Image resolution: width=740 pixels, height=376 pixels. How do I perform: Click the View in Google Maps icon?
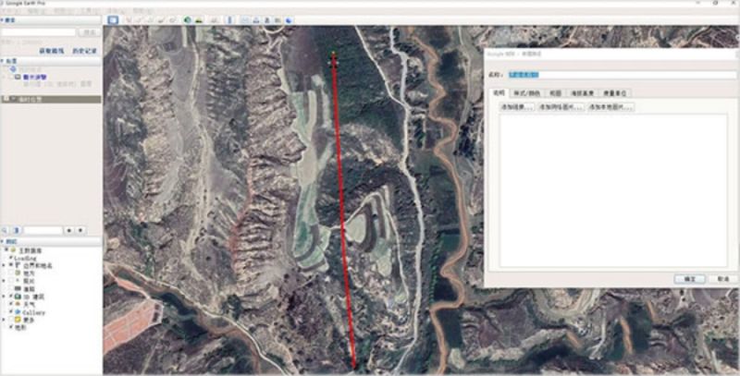tap(277, 19)
